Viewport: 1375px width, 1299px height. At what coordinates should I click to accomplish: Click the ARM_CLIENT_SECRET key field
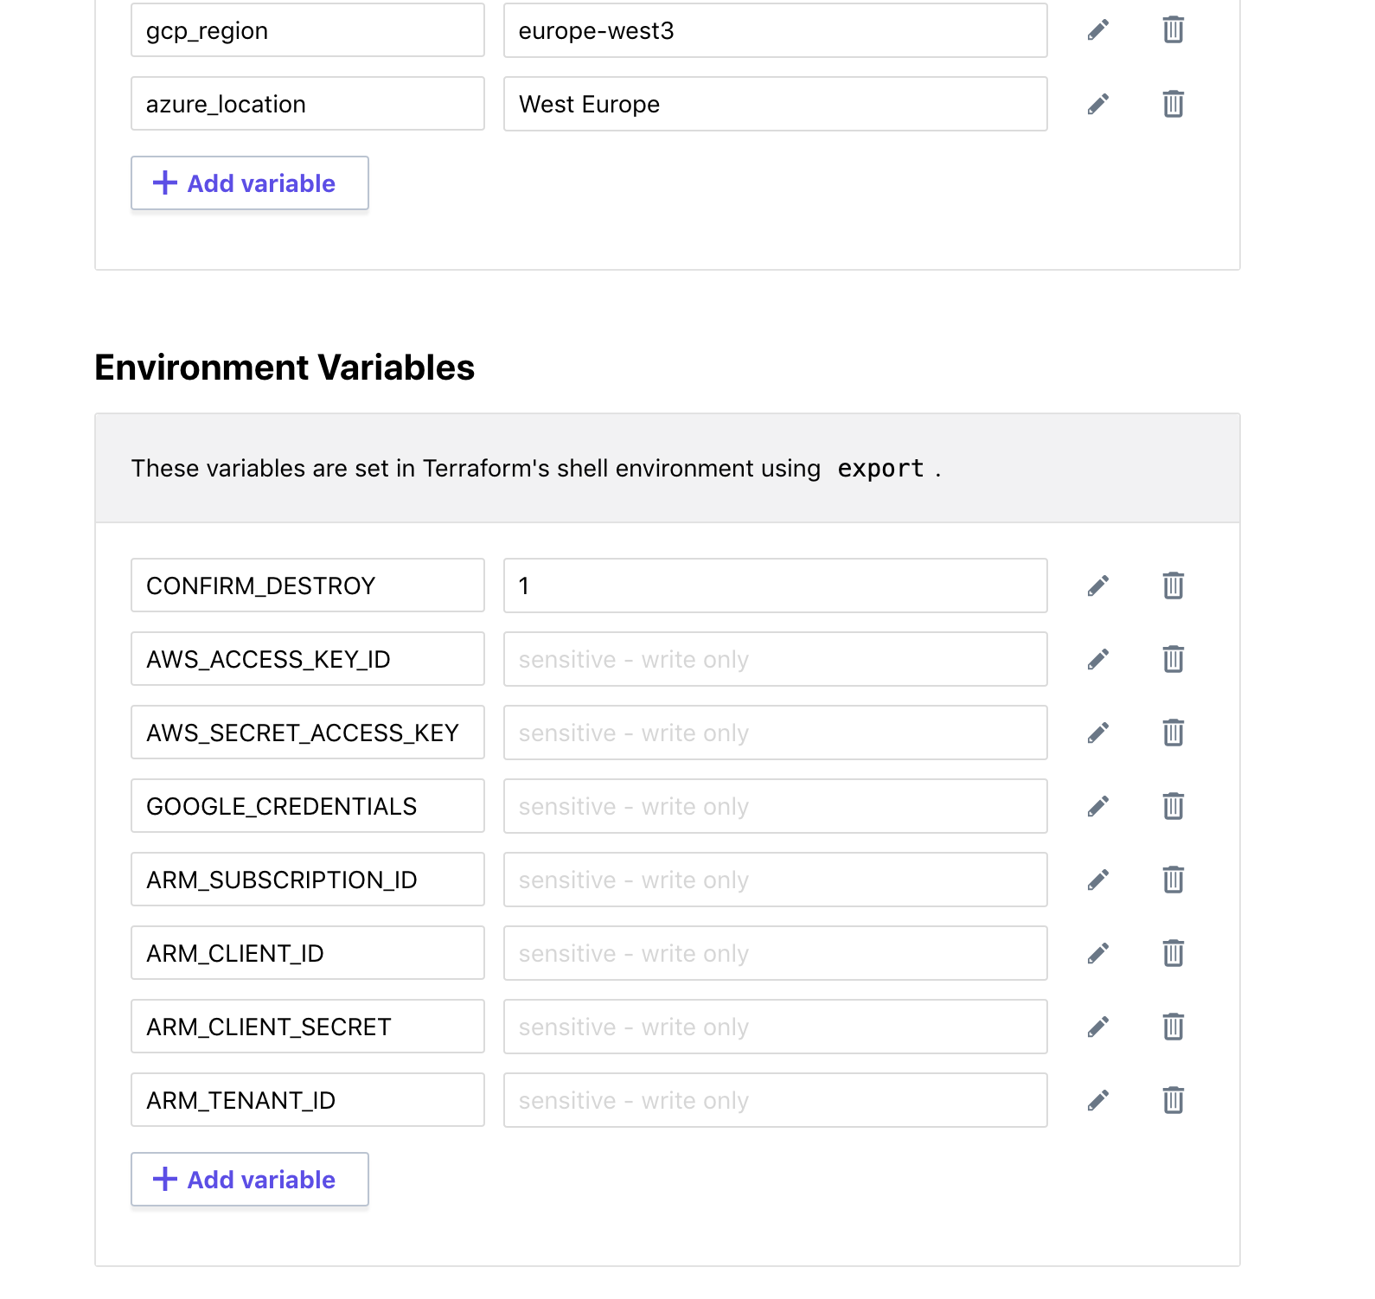coord(308,1027)
